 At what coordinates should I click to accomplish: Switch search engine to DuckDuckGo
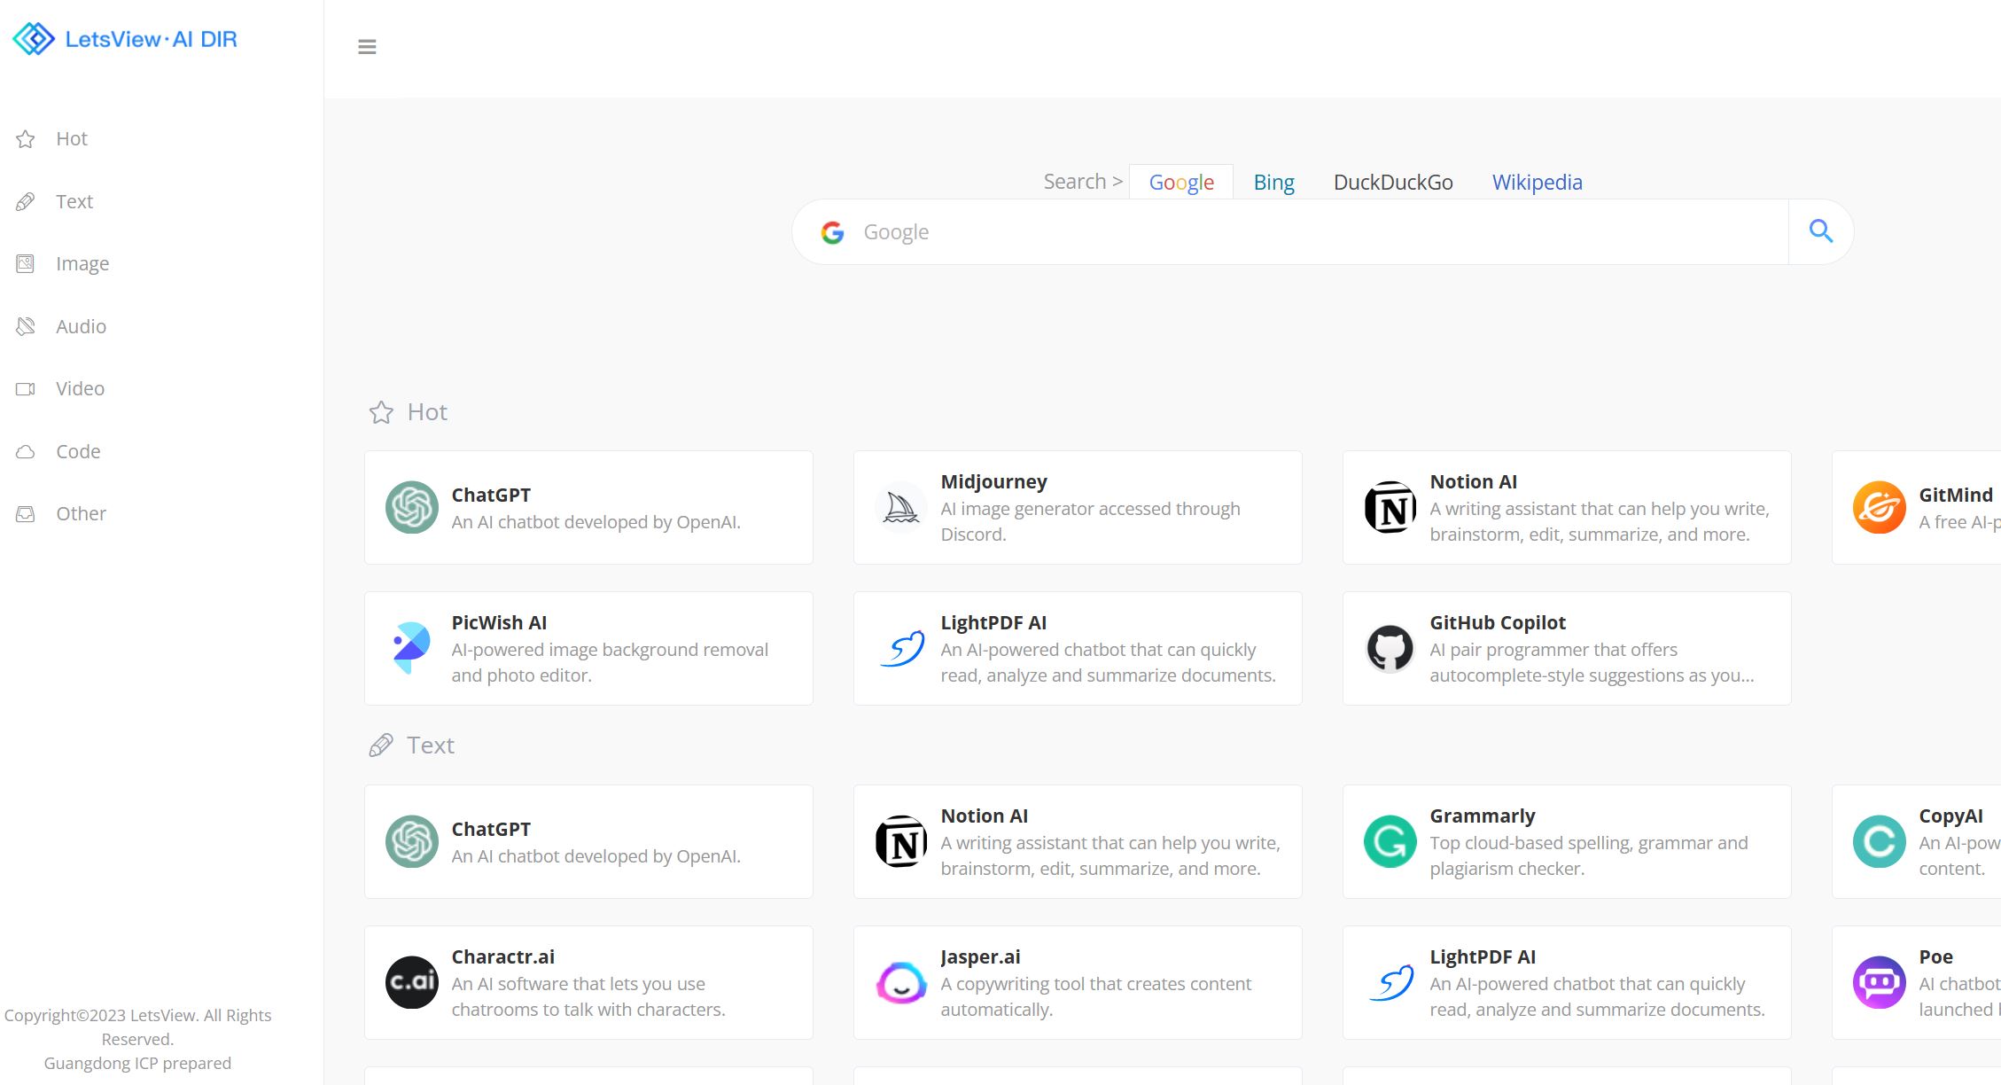click(1392, 182)
